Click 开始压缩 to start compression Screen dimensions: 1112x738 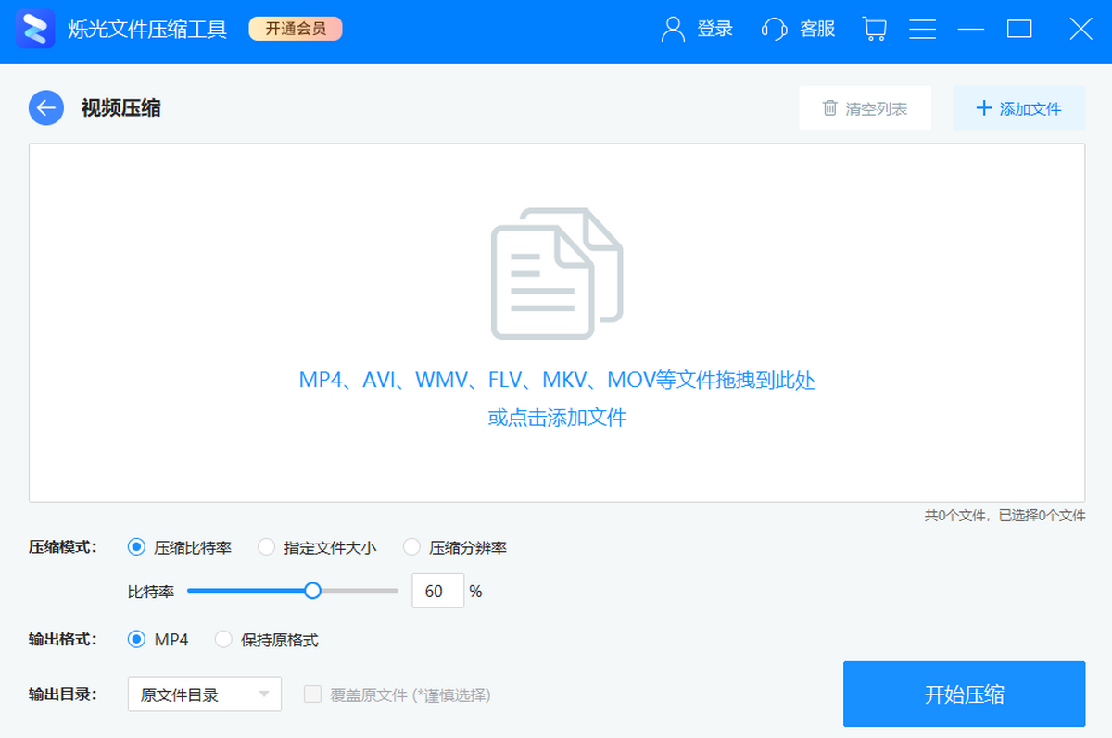point(964,694)
